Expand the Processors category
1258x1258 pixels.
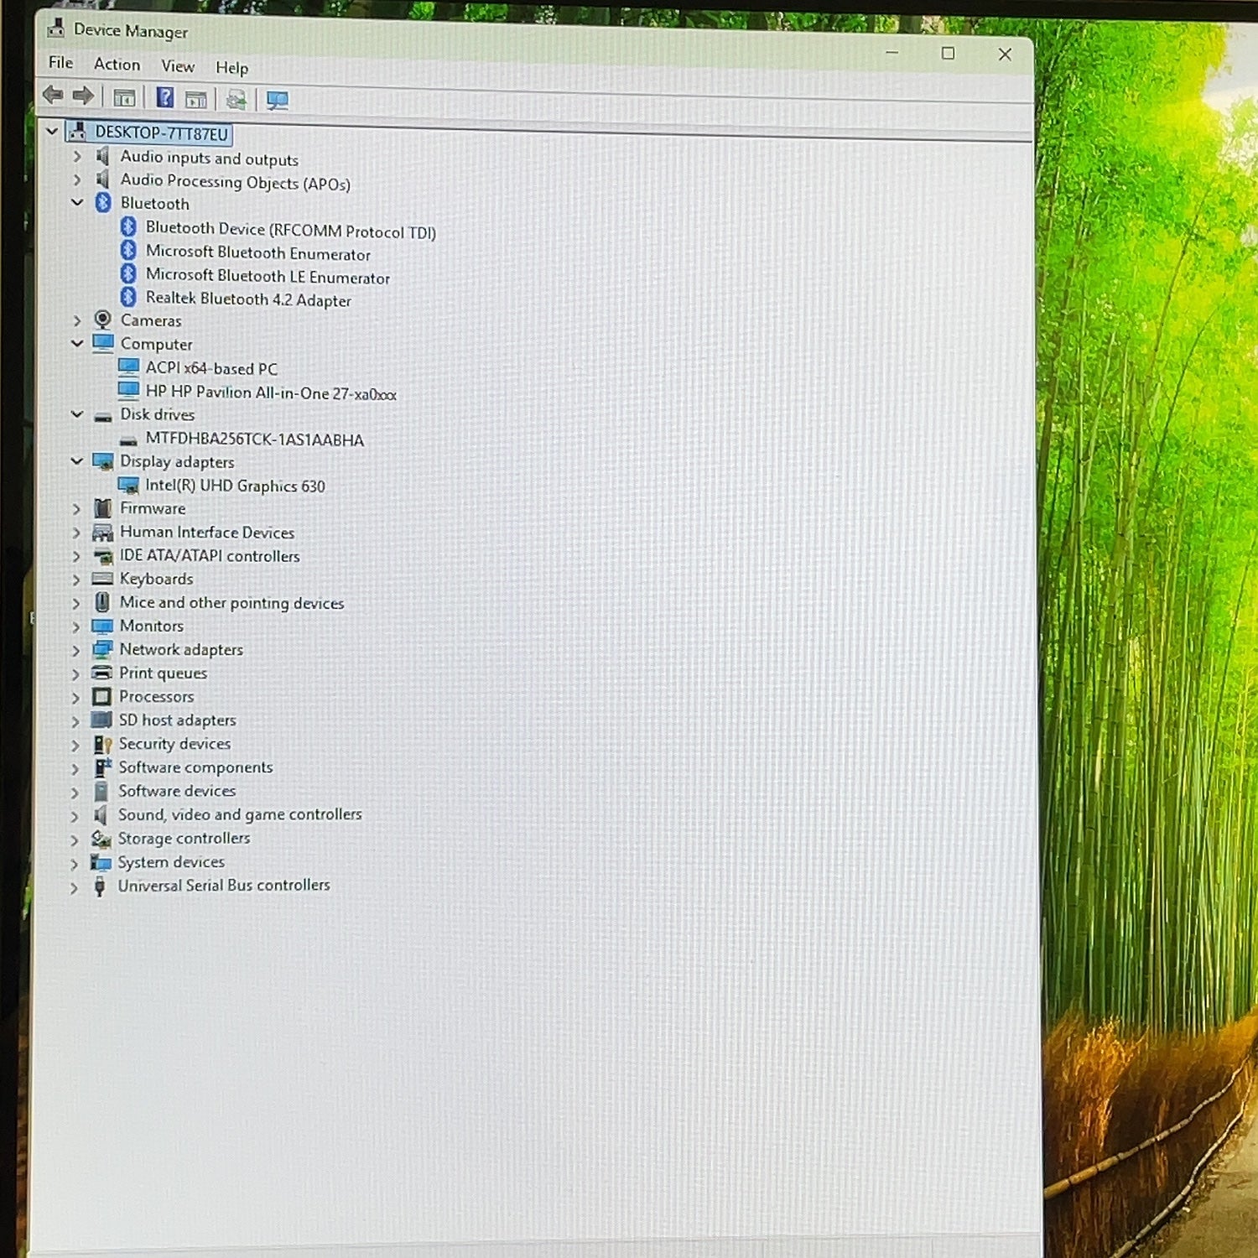pyautogui.click(x=75, y=698)
